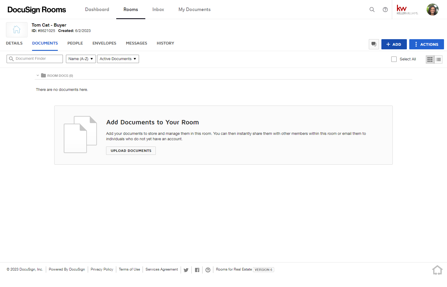This screenshot has height=287, width=447.
Task: Click the footer help circle icon
Action: (208, 270)
